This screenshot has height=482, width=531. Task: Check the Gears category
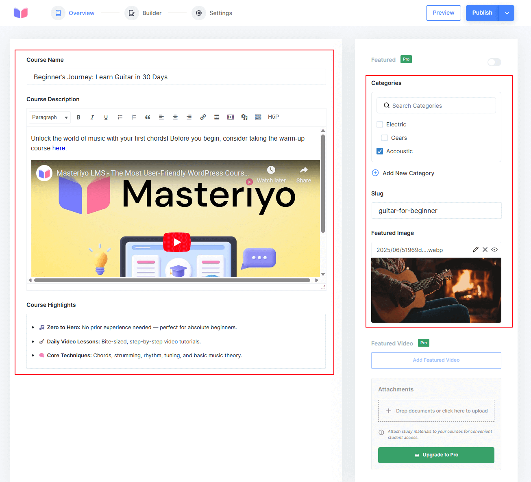tap(385, 138)
